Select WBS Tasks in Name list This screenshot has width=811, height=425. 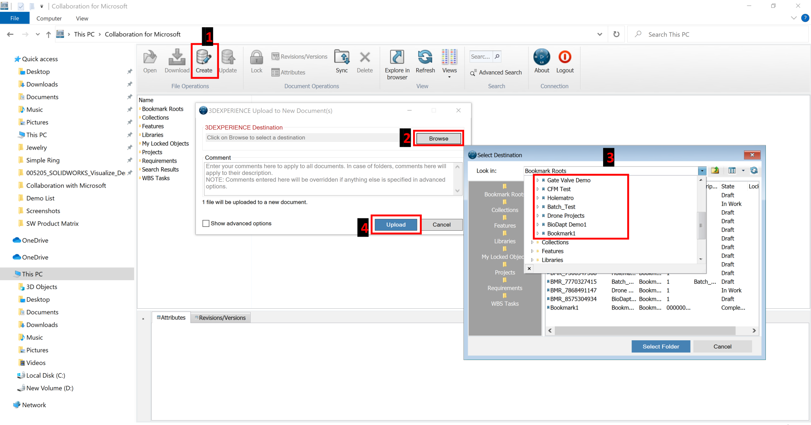[156, 178]
